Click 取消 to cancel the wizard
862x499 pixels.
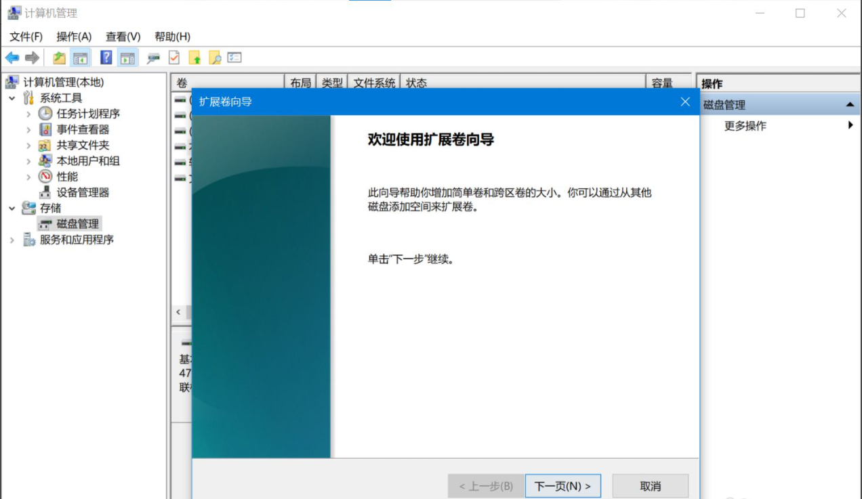coord(650,486)
